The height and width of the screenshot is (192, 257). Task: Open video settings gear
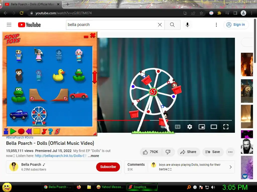pos(190,127)
